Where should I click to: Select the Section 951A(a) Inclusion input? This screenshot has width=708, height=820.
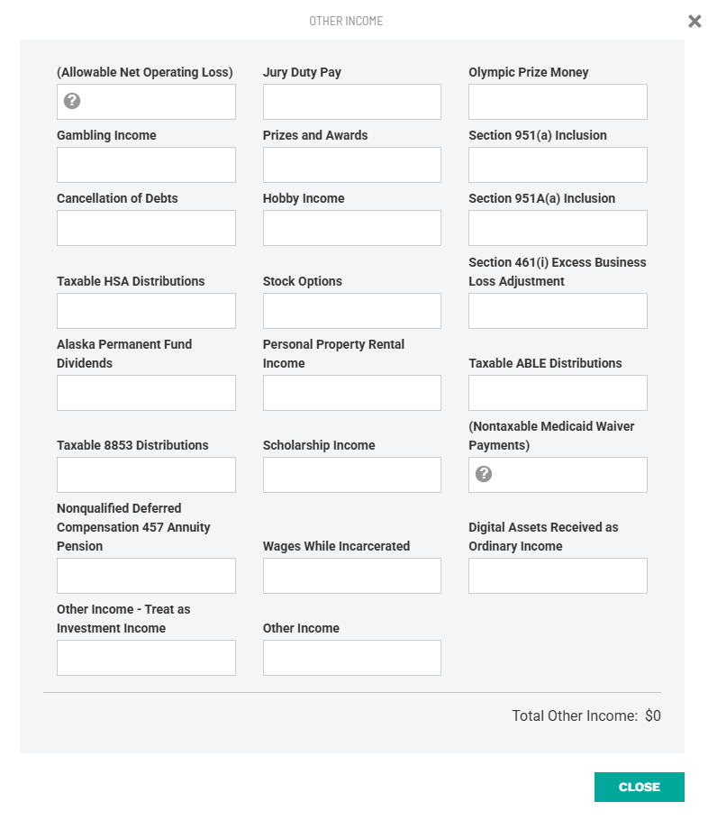coord(558,228)
